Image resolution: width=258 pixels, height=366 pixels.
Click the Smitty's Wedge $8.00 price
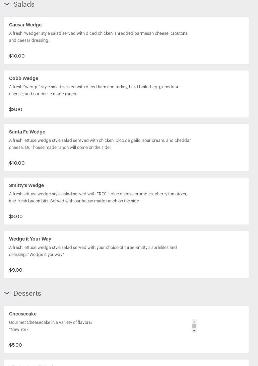click(x=16, y=216)
